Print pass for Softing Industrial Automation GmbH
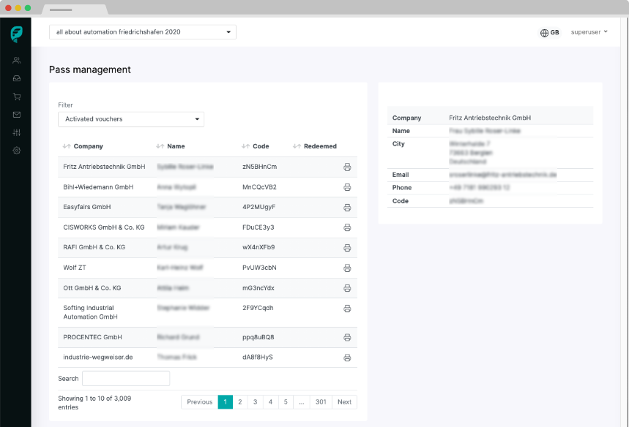The height and width of the screenshot is (427, 629). tap(347, 309)
